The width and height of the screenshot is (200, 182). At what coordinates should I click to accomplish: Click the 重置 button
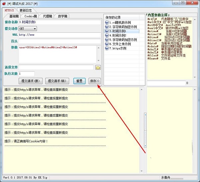tap(79, 81)
